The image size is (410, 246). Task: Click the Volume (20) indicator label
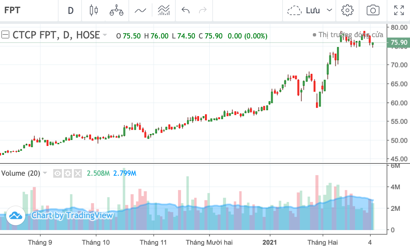click(x=21, y=173)
